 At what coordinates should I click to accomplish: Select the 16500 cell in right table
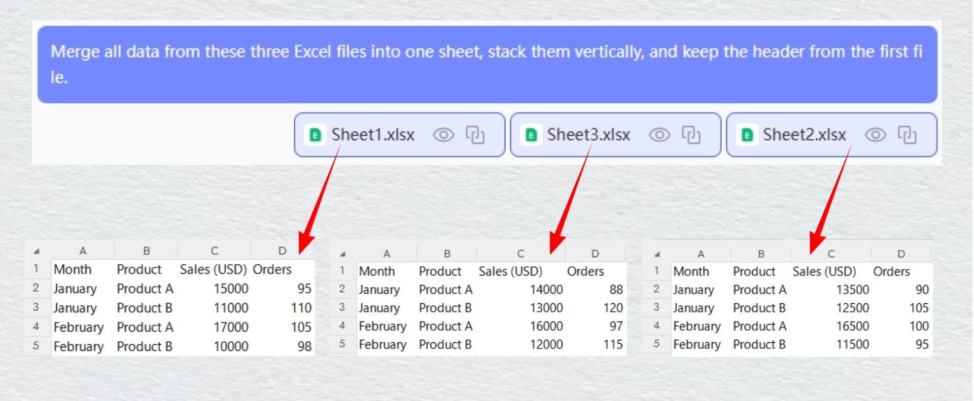[x=852, y=326]
